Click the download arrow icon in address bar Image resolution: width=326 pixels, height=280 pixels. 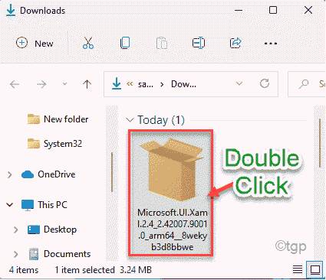click(x=117, y=83)
